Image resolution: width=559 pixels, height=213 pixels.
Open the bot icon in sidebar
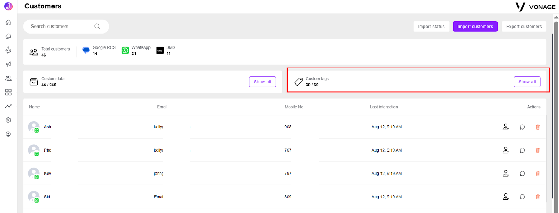point(8,50)
